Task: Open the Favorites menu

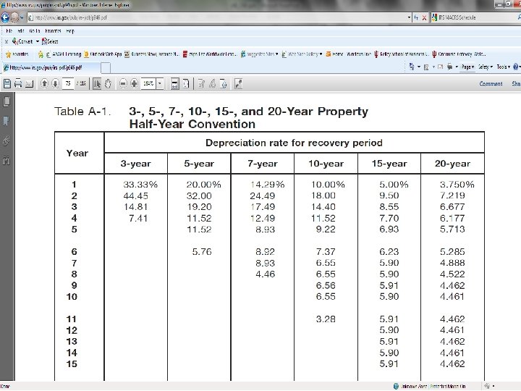Action: click(53, 31)
